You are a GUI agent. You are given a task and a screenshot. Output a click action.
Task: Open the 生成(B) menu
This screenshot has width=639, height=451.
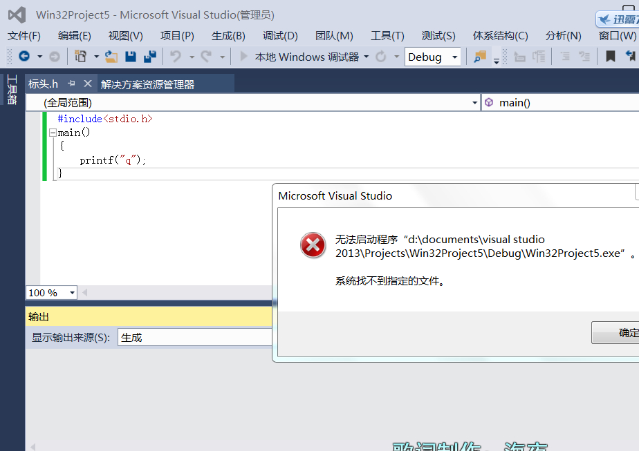pos(228,36)
